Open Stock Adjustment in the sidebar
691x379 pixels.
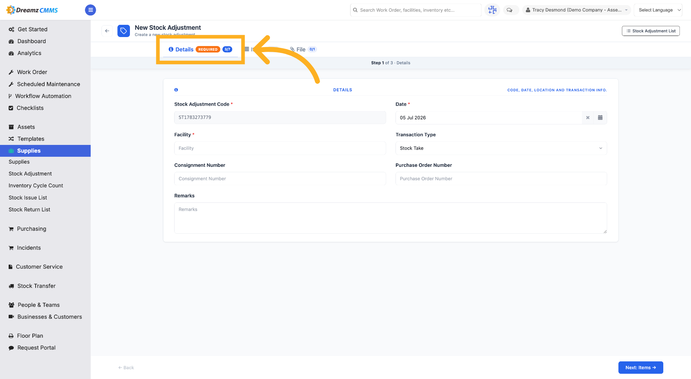pos(30,174)
